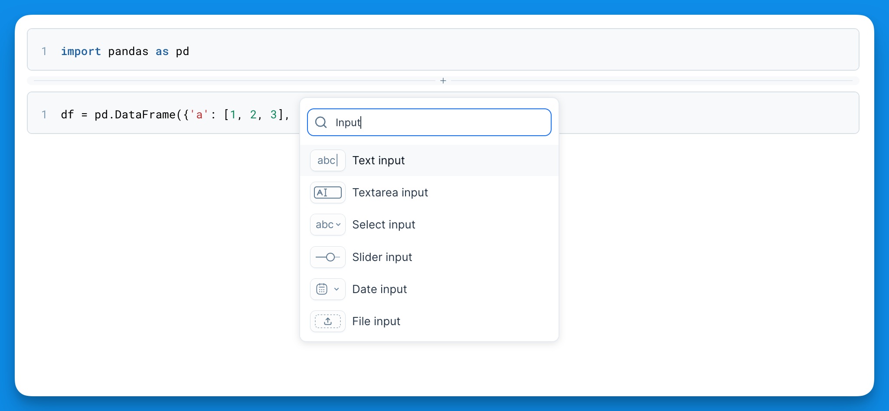The image size is (889, 411).
Task: Click the Textarea input icon
Action: pos(328,192)
